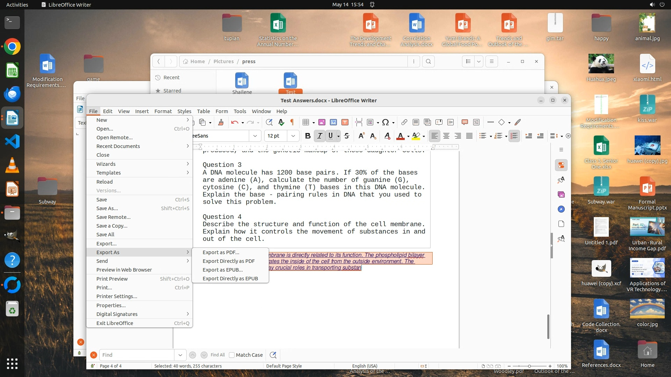Expand the font color dropdown arrow

point(408,136)
